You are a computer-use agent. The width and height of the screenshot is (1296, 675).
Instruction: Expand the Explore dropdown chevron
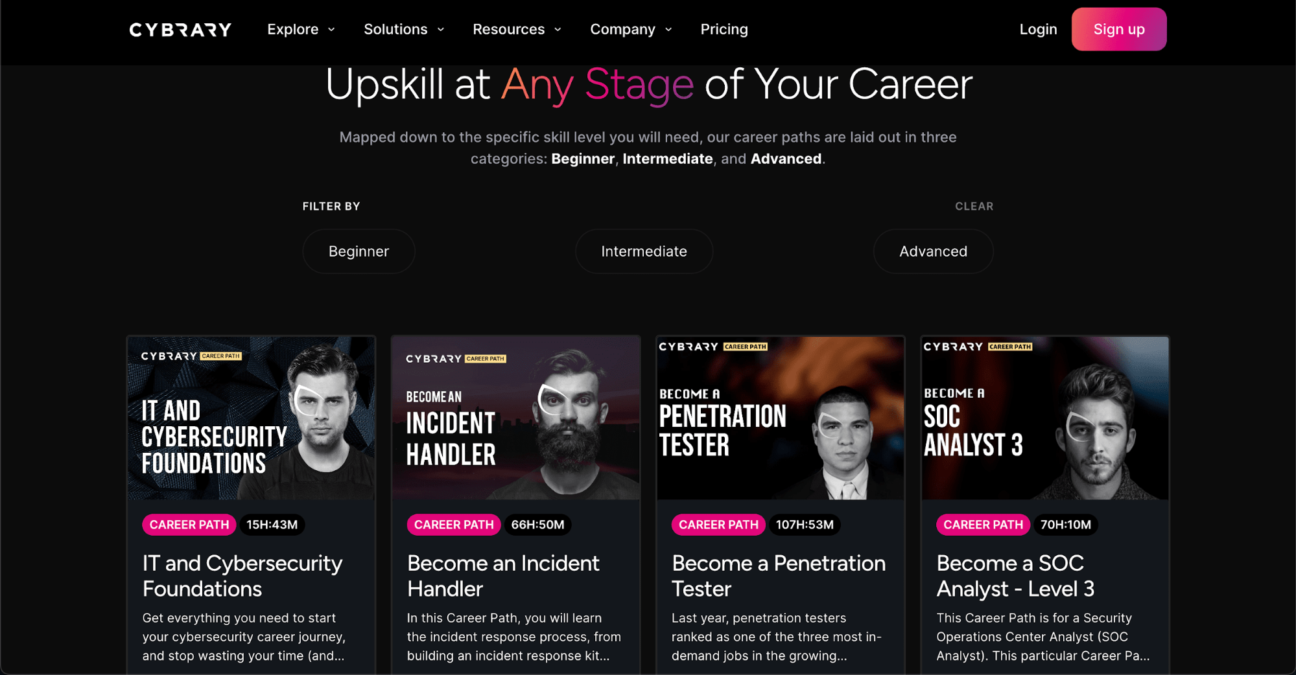click(x=331, y=30)
